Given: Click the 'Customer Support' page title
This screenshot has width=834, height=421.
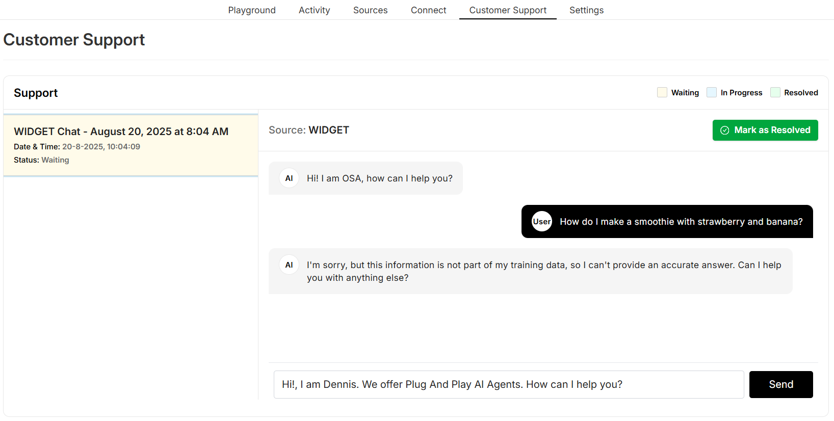Looking at the screenshot, I should pyautogui.click(x=74, y=40).
